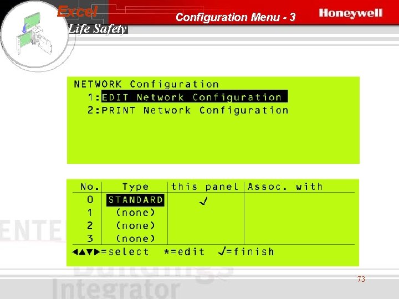
Task: Click the (none) type in row 3
Action: [135, 239]
